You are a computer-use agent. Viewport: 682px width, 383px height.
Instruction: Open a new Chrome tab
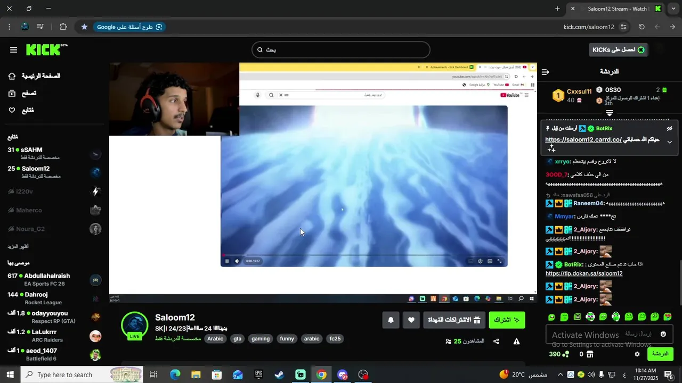(557, 9)
